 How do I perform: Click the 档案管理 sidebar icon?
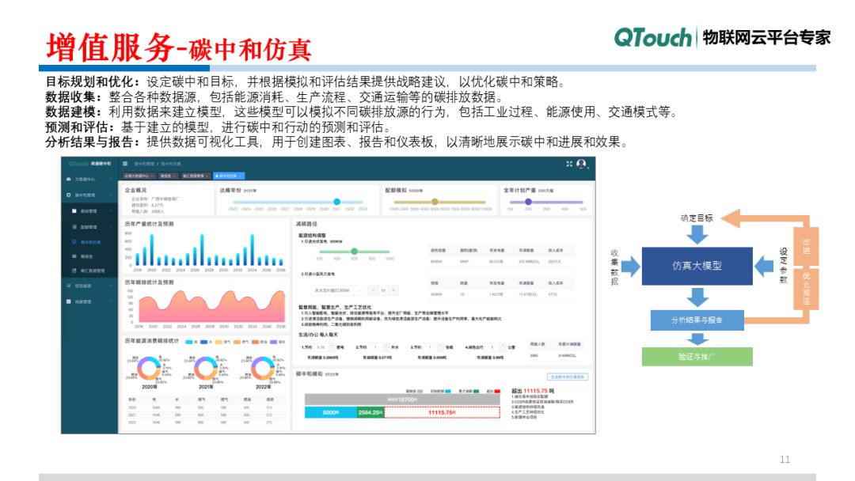pyautogui.click(x=68, y=301)
